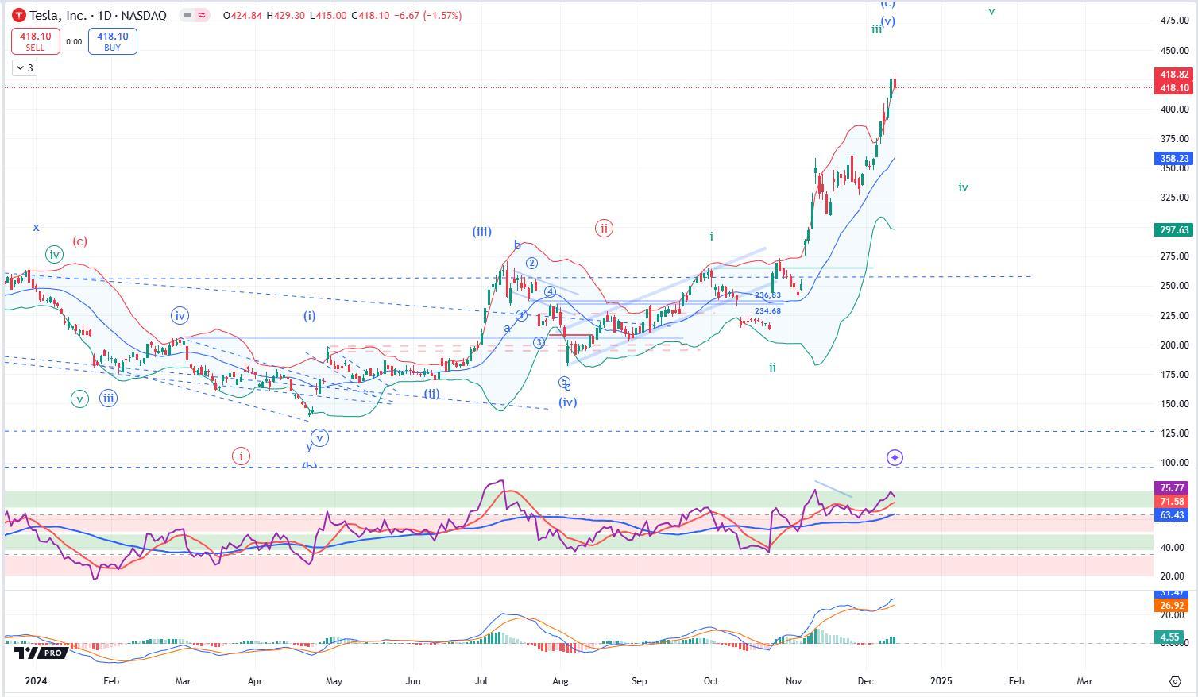This screenshot has height=697, width=1198.
Task: Click the red 418.82 price scale label
Action: click(1174, 75)
